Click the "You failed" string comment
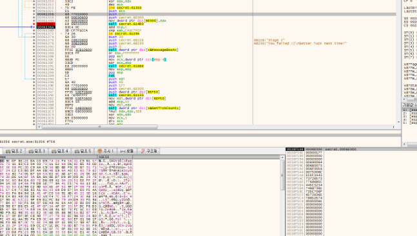417x236 pixels. (300, 43)
